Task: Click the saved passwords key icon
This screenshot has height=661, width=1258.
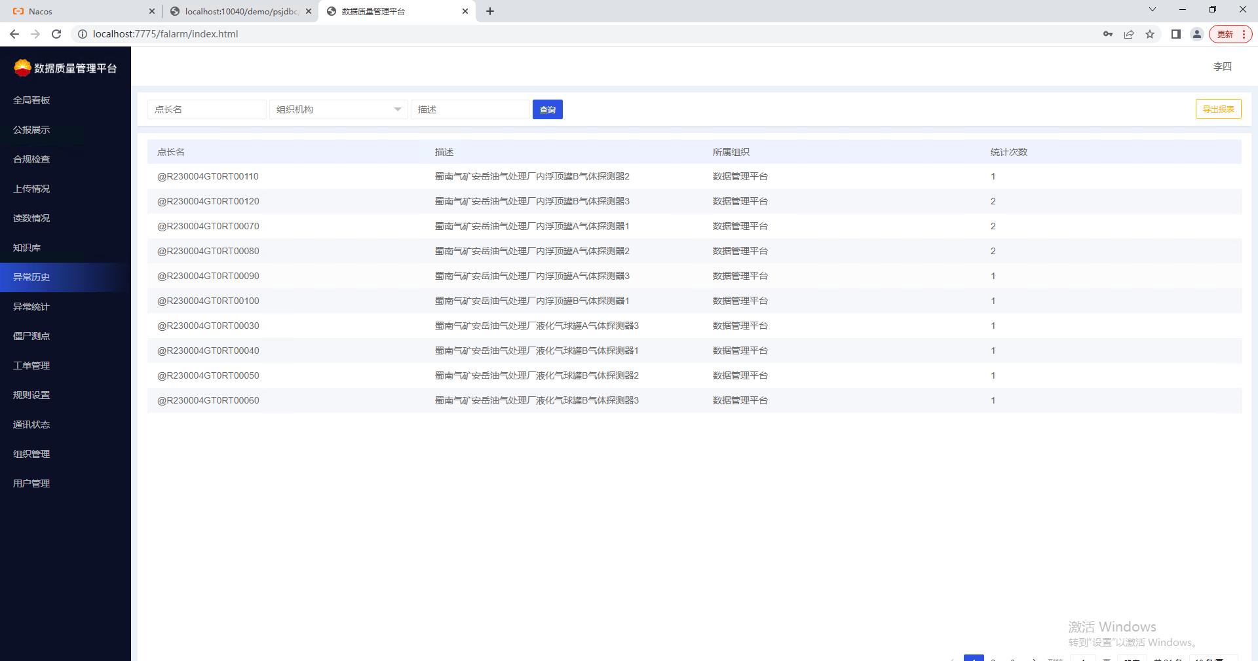Action: coord(1107,34)
